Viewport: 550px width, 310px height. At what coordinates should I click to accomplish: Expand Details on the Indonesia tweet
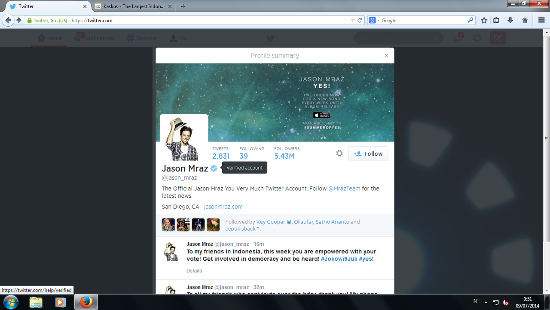pos(194,271)
